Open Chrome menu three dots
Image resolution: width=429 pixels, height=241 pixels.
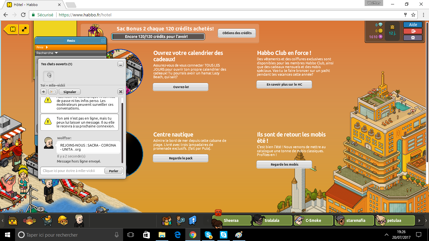(423, 15)
